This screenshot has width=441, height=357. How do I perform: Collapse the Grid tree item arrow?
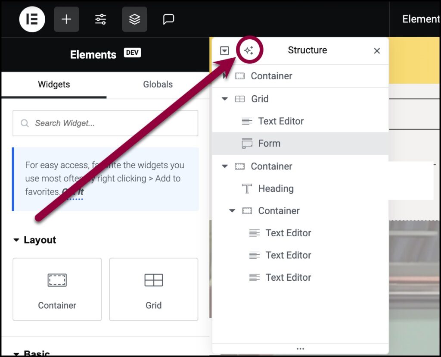point(224,99)
